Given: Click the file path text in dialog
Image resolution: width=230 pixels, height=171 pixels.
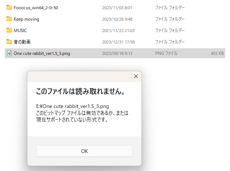Looking at the screenshot, I should [x=73, y=106].
